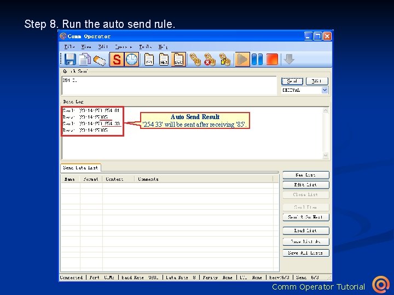Click the Quick Send Send button
The image size is (394, 295).
point(292,81)
